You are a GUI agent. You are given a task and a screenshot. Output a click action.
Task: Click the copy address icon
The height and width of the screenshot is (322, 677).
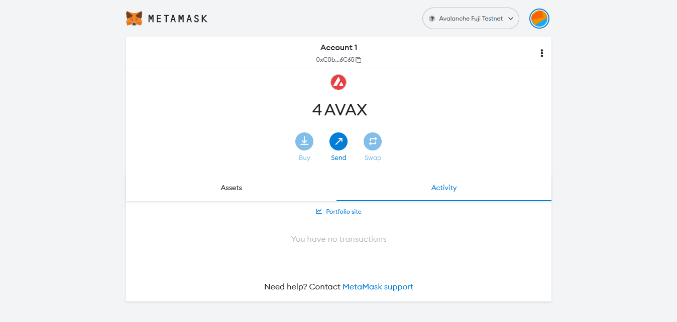coord(359,60)
